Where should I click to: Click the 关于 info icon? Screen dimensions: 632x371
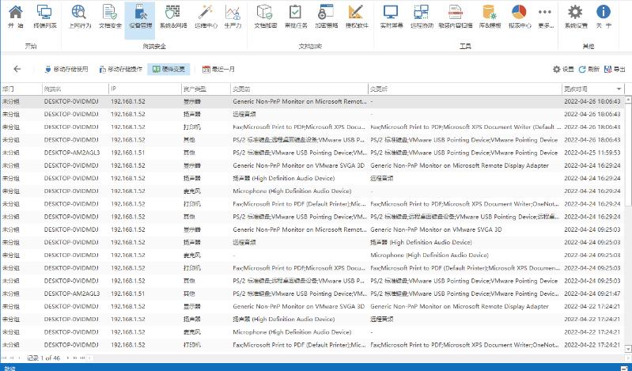point(604,16)
